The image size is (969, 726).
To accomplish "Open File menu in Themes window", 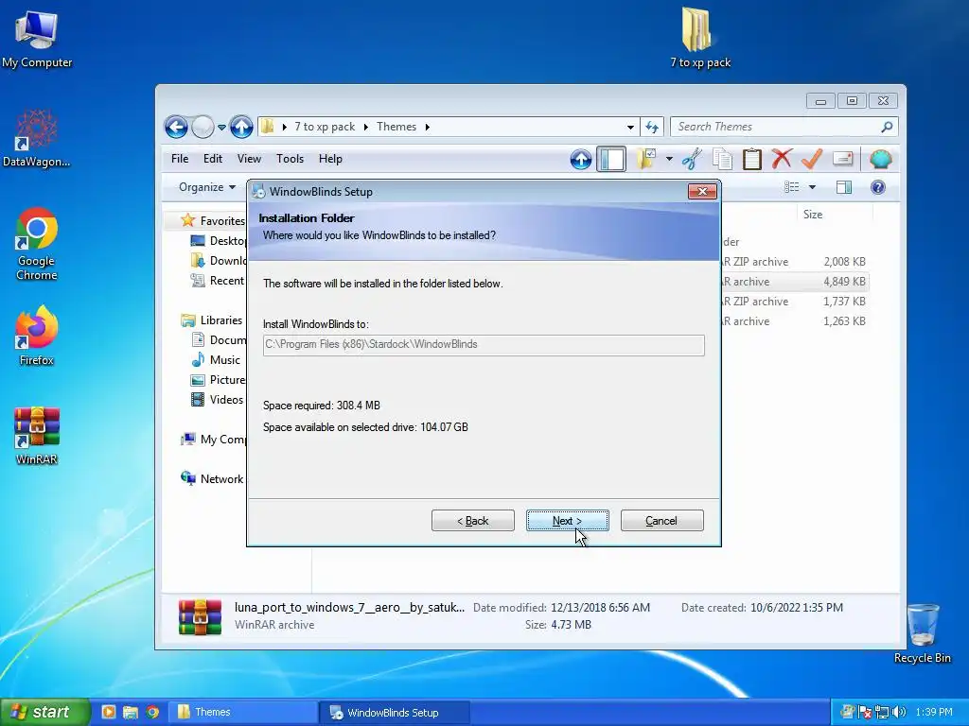I will pos(180,159).
